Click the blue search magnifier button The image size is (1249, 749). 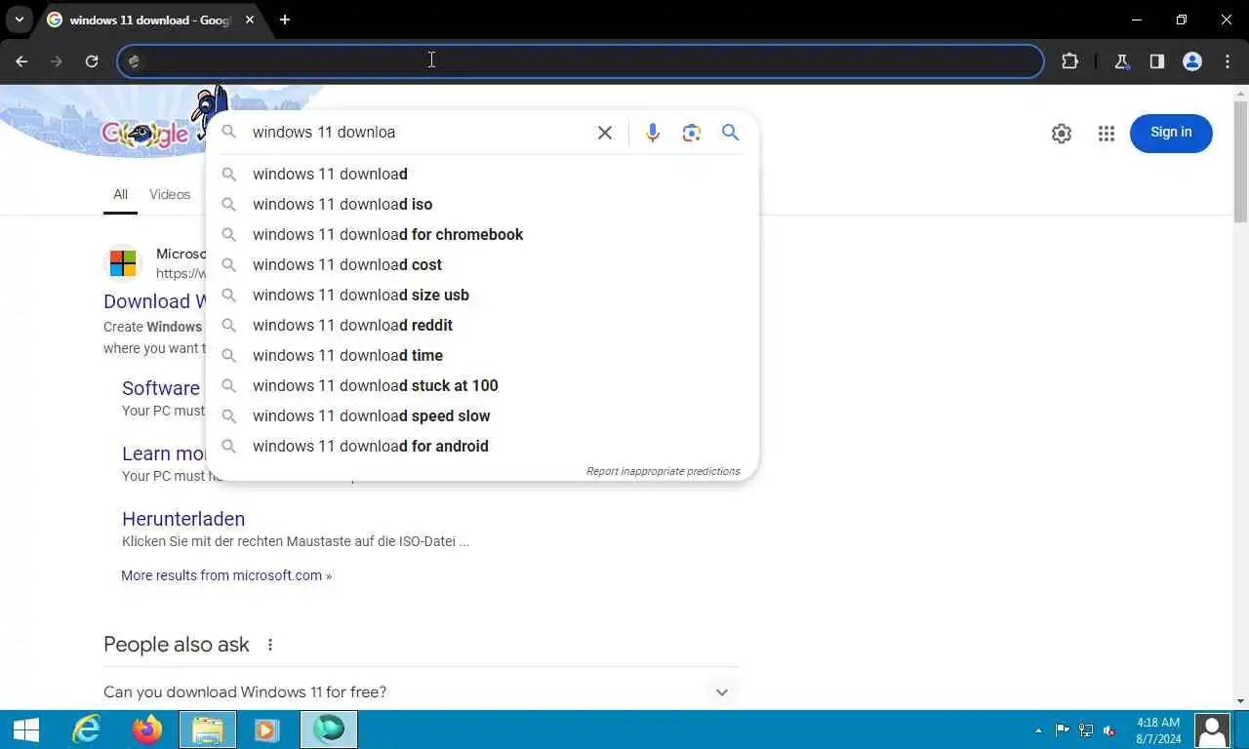(x=730, y=133)
